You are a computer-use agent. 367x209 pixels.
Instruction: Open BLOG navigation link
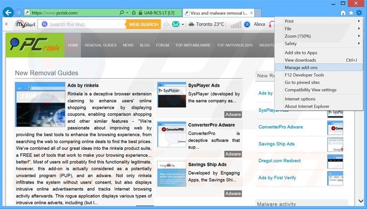144,45
